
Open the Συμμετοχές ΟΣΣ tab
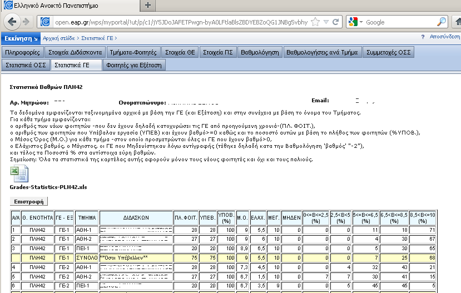388,52
